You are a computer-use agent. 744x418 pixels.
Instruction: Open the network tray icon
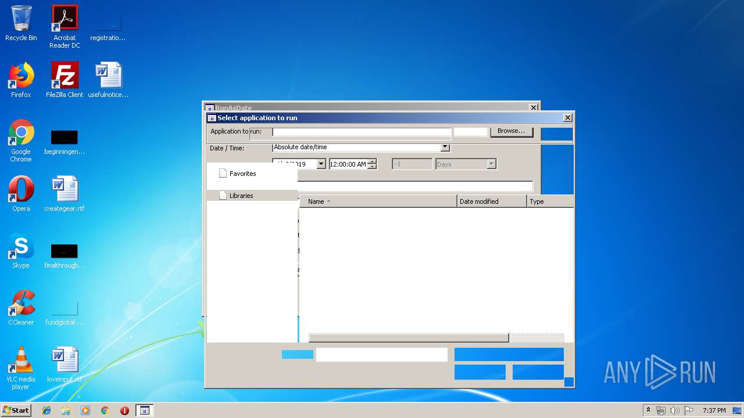click(661, 410)
